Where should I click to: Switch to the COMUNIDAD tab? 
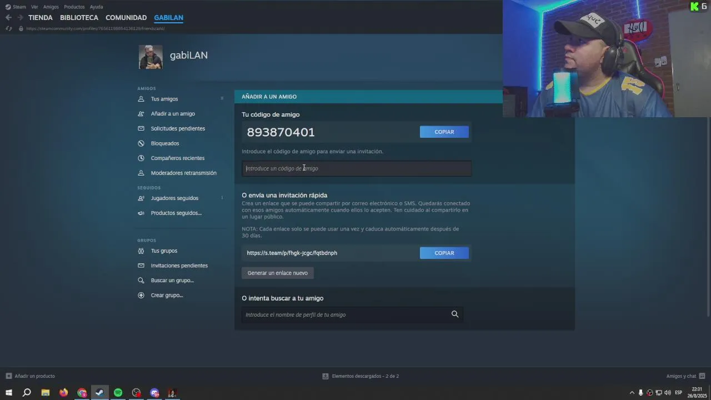point(126,18)
